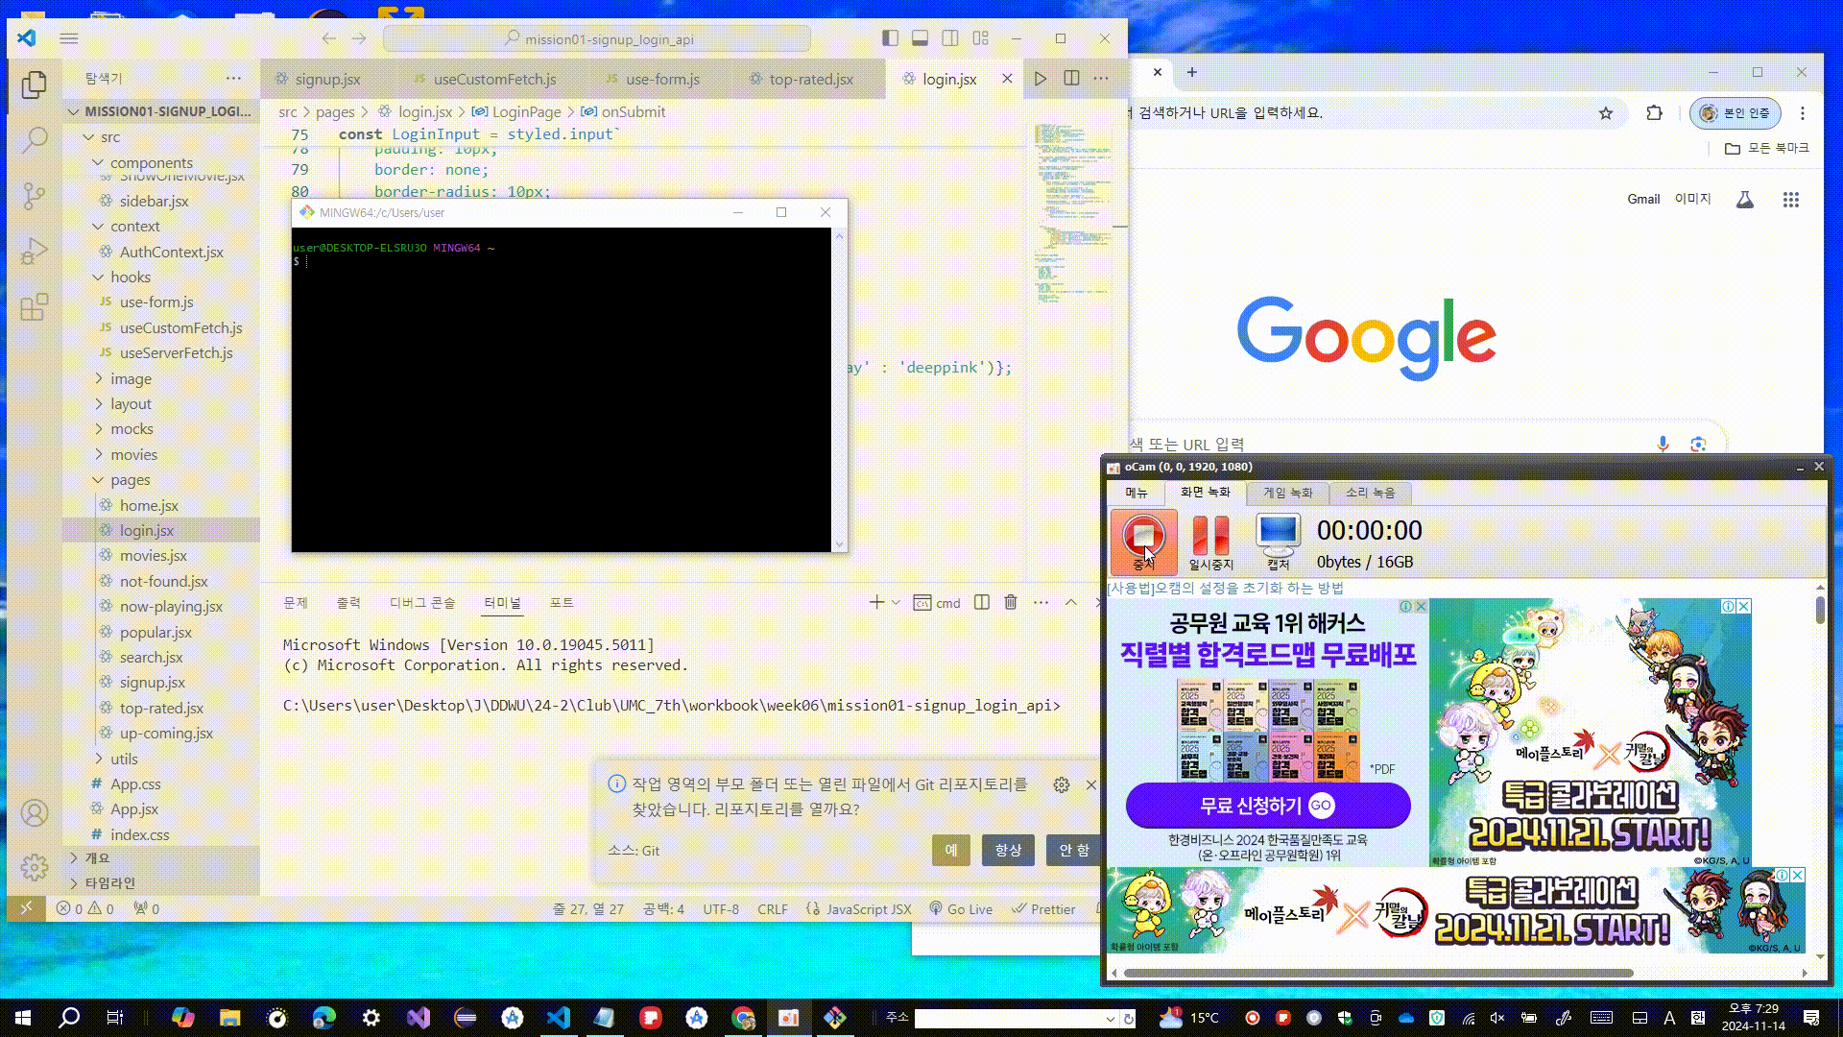Click the oCam capture monitor icon

[x=1278, y=543]
